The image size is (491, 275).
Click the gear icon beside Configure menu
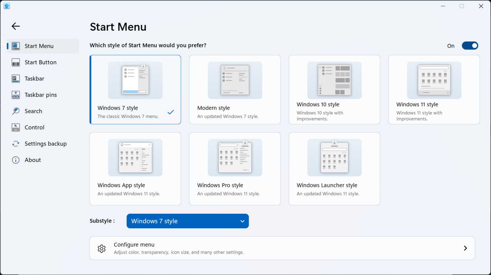(101, 248)
